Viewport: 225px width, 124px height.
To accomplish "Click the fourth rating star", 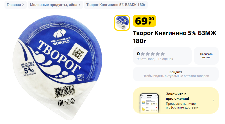I will tap(158, 54).
